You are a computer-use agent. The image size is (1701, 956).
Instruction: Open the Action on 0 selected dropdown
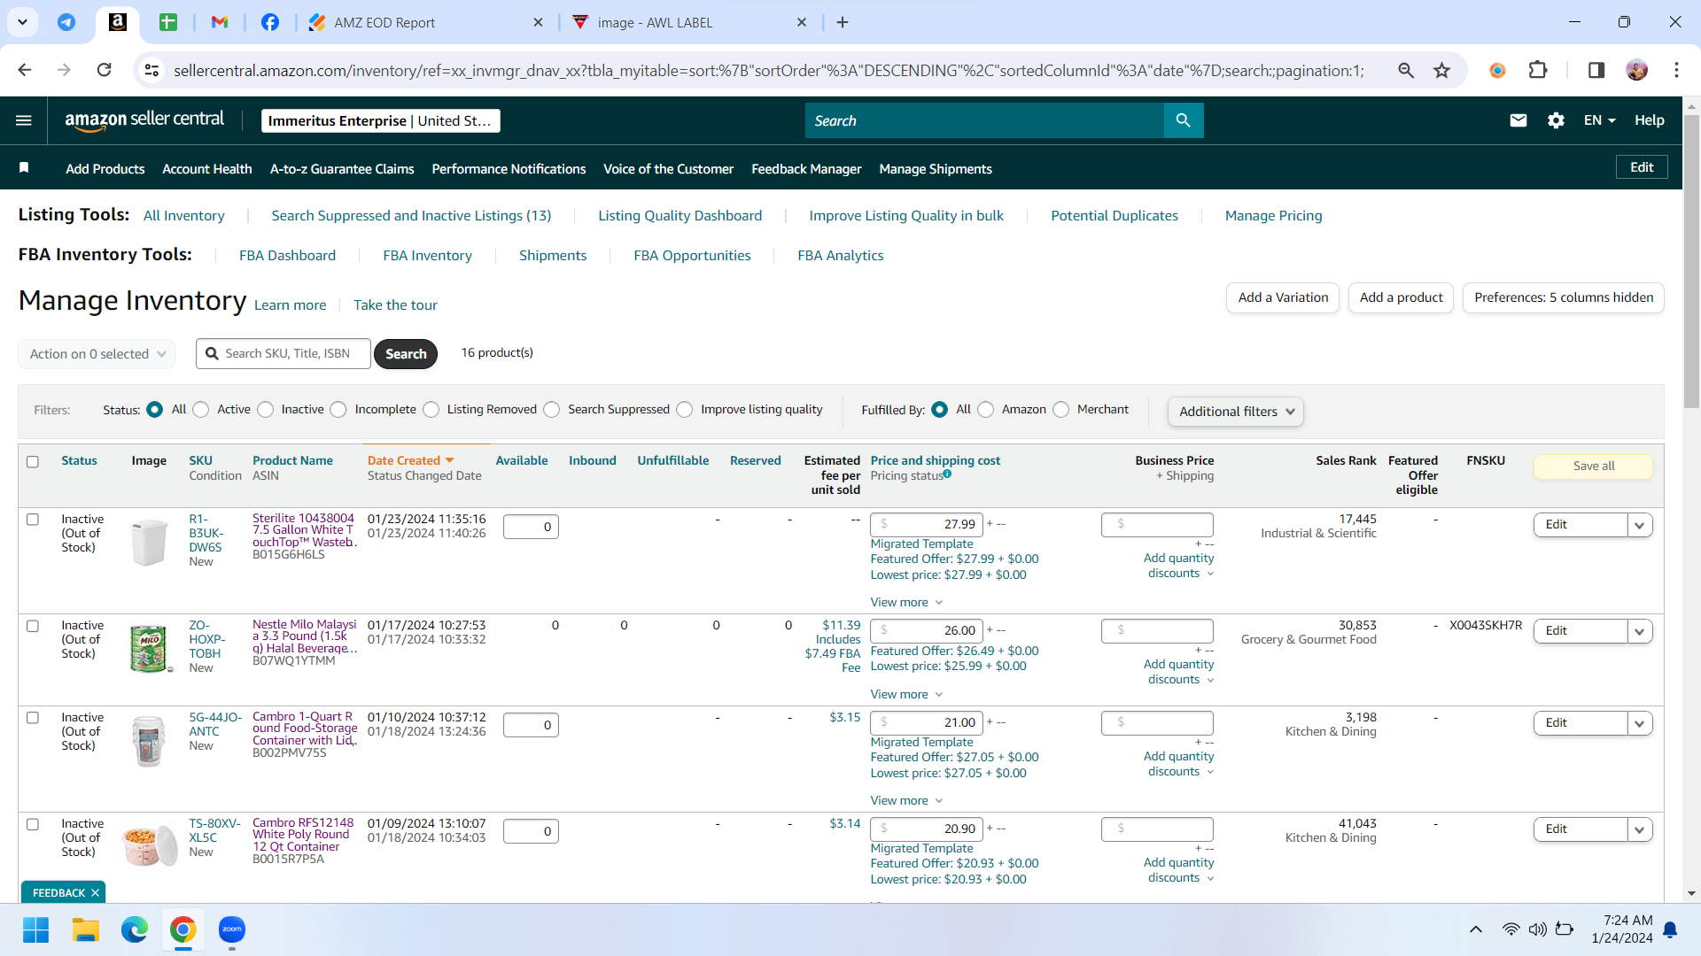(97, 354)
